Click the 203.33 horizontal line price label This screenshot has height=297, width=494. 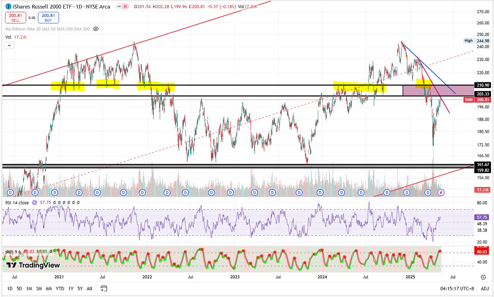pos(483,94)
